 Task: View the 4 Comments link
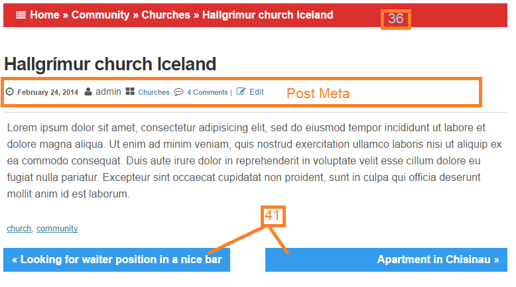click(x=208, y=92)
